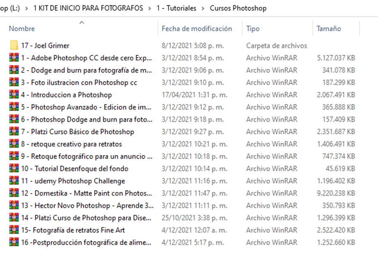Select file name 12 - Domestika - Matte Paint
378x256 pixels.
[x=87, y=193]
